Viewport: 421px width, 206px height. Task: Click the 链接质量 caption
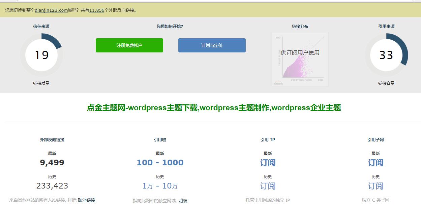[x=41, y=83]
